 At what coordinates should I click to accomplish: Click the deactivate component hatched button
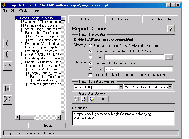click(8, 89)
